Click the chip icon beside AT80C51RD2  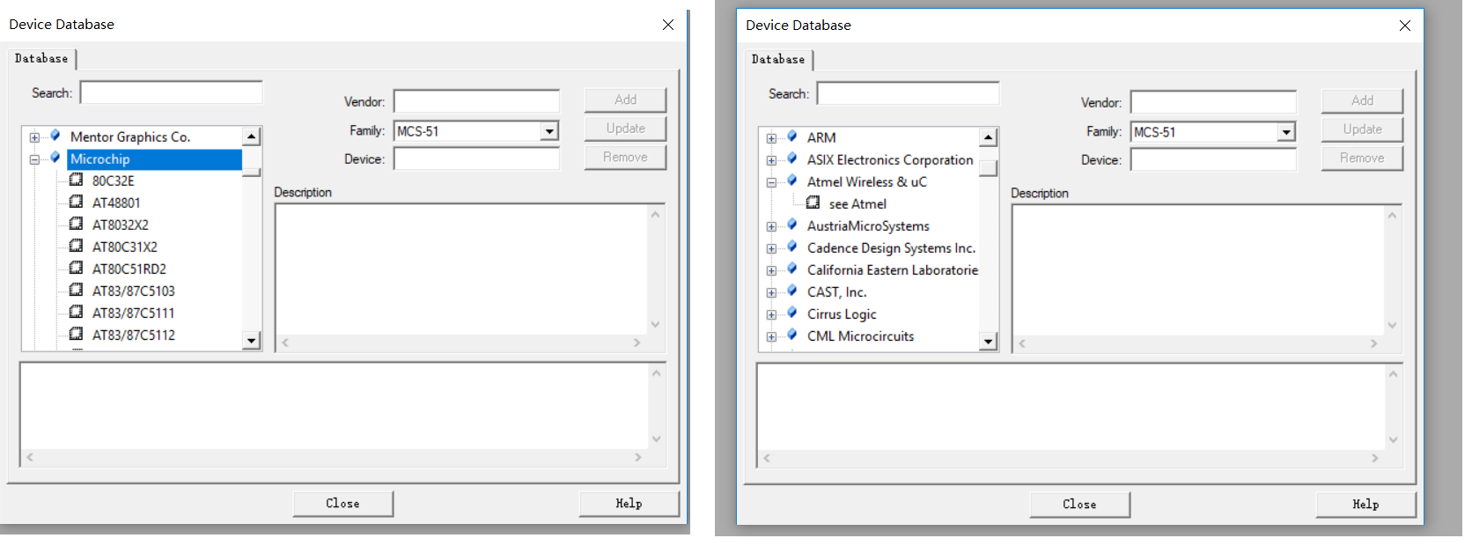77,268
